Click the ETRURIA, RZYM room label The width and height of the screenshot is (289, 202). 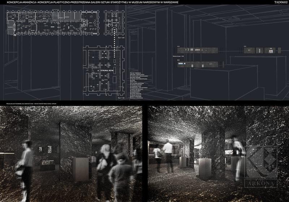tap(107, 71)
